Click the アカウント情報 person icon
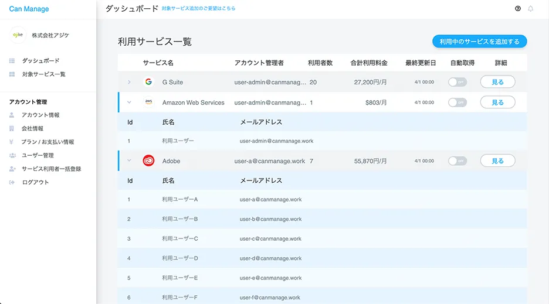Viewport: 549px width, 304px height. coord(12,115)
